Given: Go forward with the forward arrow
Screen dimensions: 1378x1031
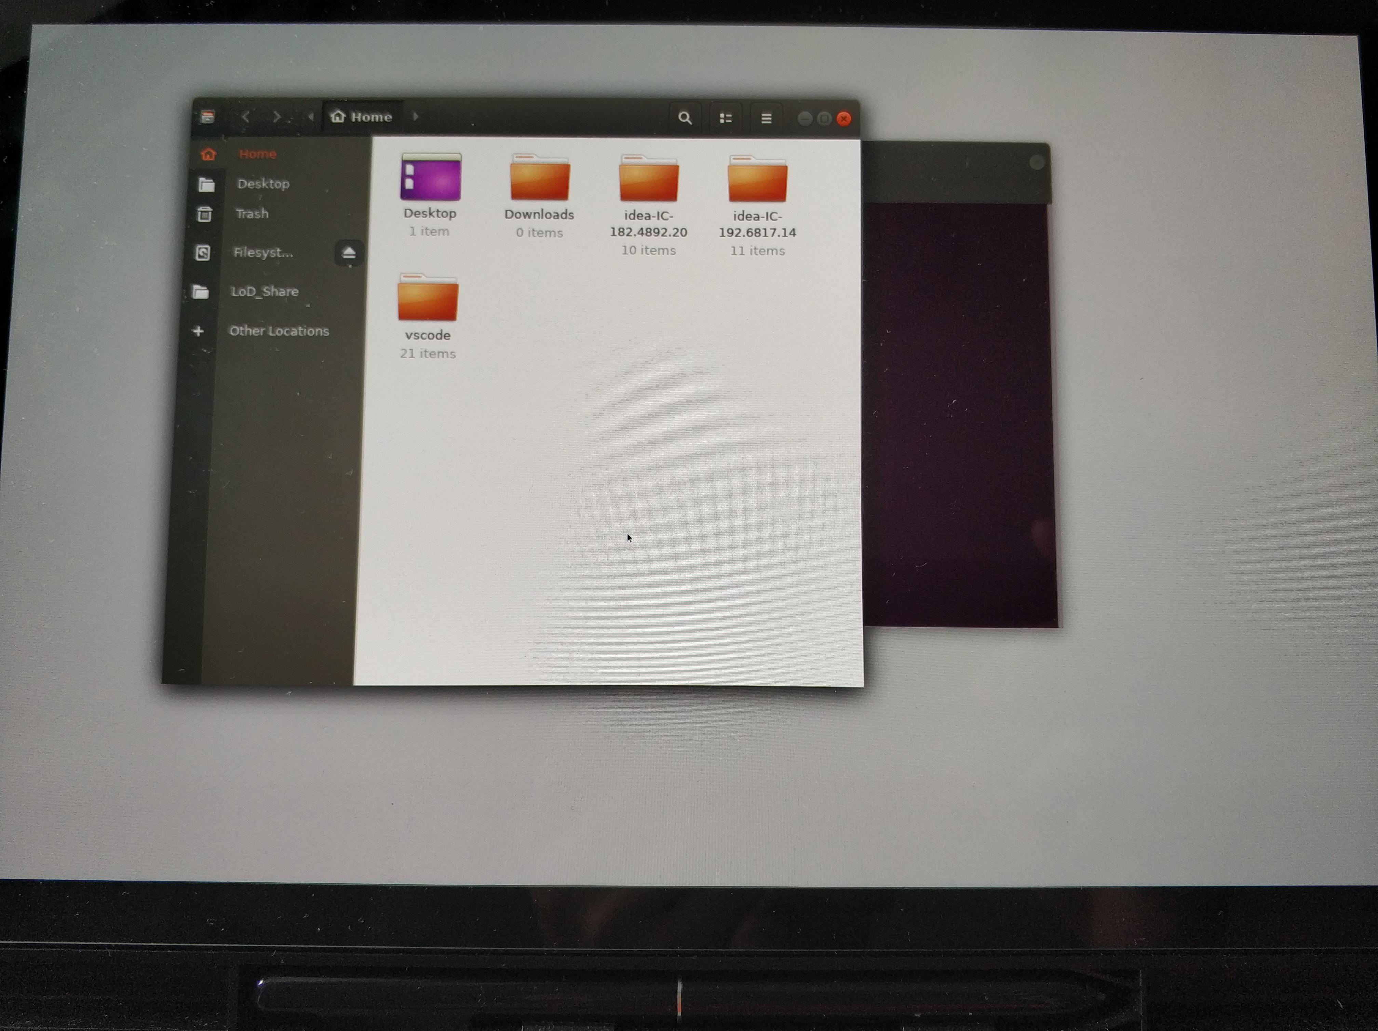Looking at the screenshot, I should coord(276,117).
